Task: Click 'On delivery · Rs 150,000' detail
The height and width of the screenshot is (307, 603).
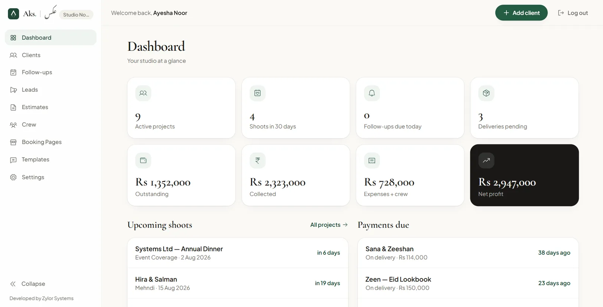Action: coord(397,288)
